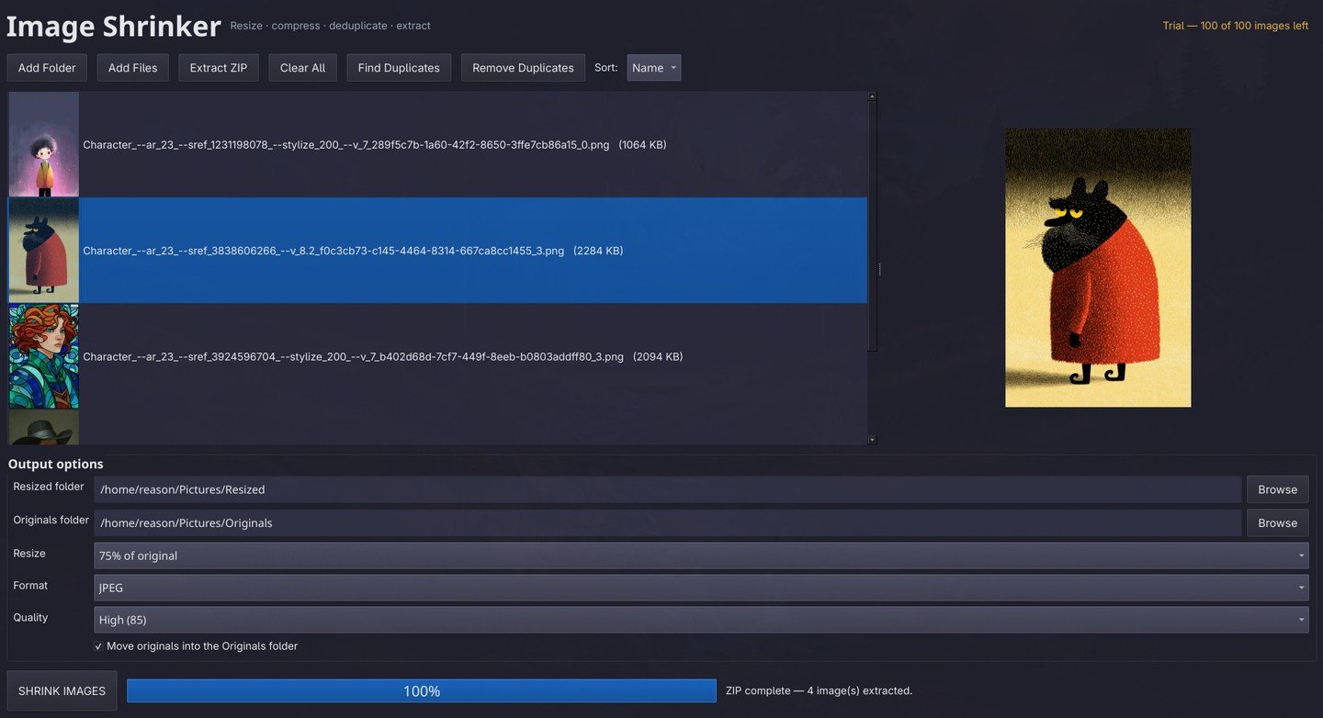This screenshot has width=1323, height=718.
Task: Select the purple-haired character thumbnail
Action: (44, 144)
